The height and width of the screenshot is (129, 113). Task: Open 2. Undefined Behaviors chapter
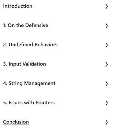point(56,45)
